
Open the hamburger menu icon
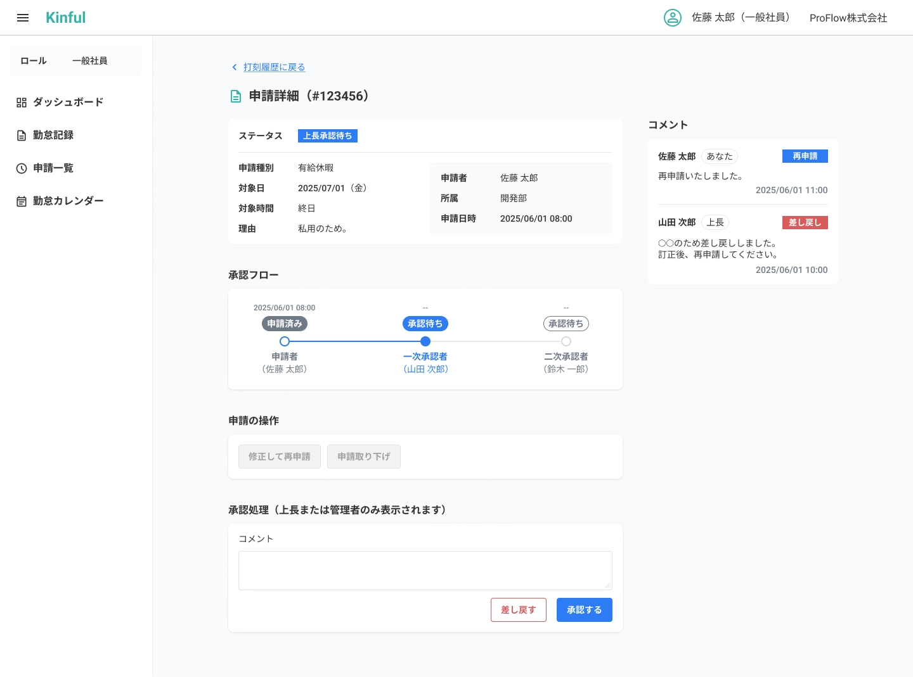[23, 18]
